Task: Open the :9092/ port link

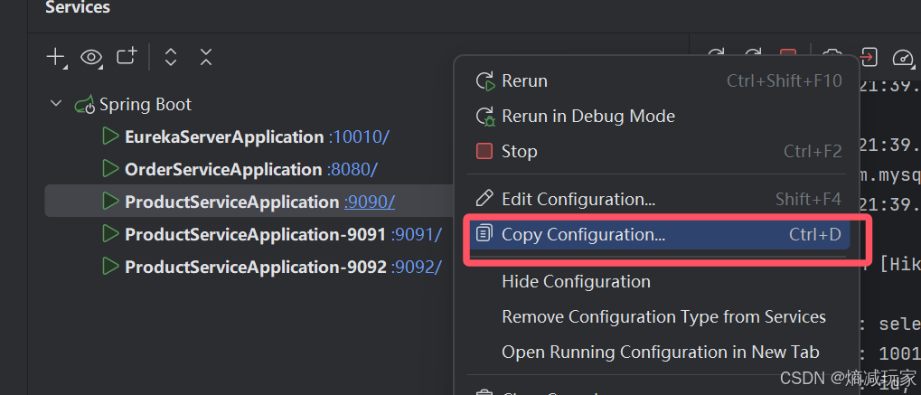Action: [417, 267]
